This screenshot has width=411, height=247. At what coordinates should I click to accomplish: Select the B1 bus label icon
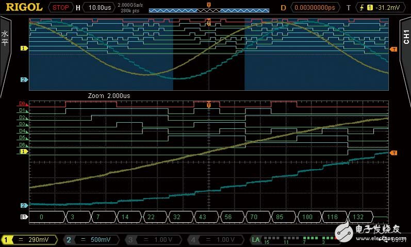(23, 217)
